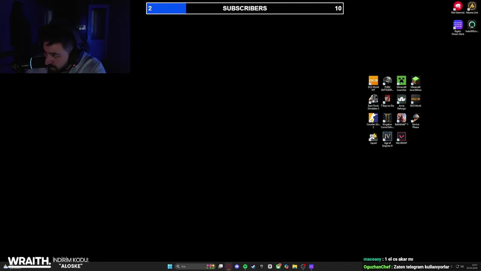Launch the Counter-Strike 2 shortcut
The width and height of the screenshot is (481, 271).
pyautogui.click(x=373, y=121)
